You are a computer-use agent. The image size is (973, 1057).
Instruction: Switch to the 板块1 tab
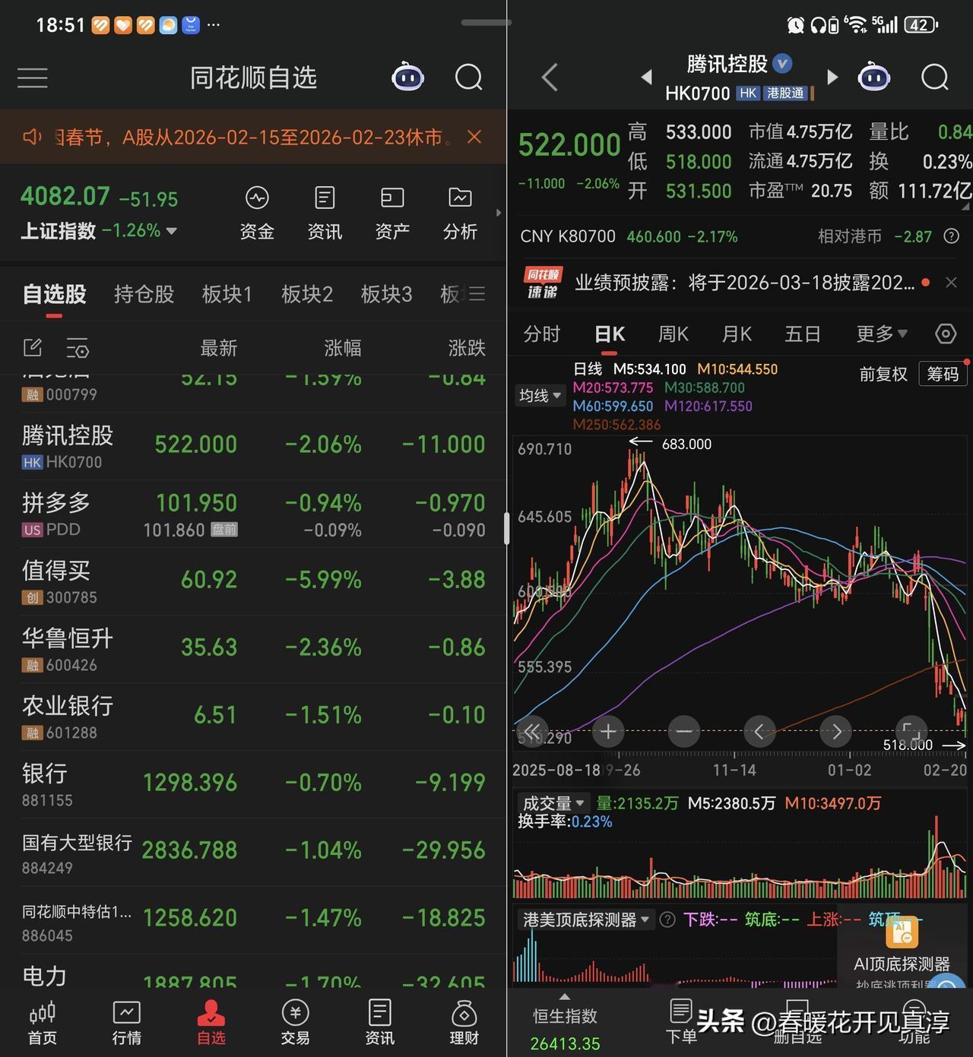[x=227, y=295]
